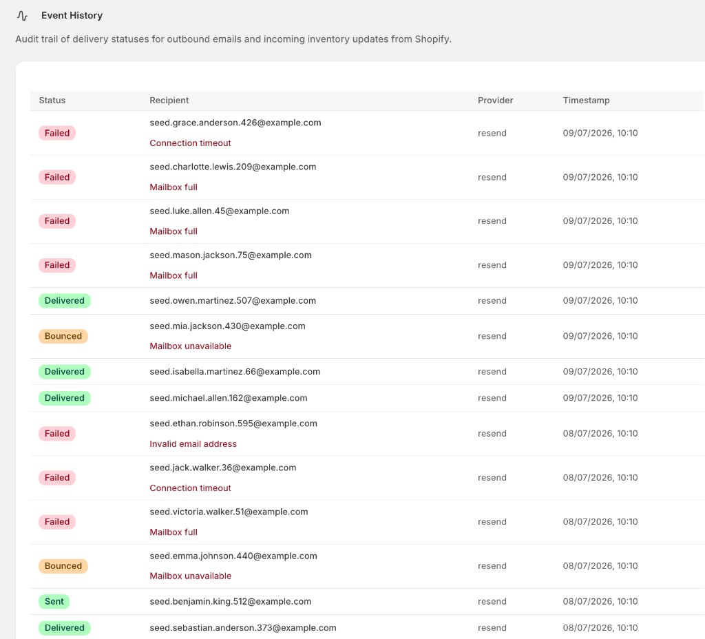Screen dimensions: 705x639
Task: Select seed.michael.allen.162@example.com recipient
Action: click(229, 398)
